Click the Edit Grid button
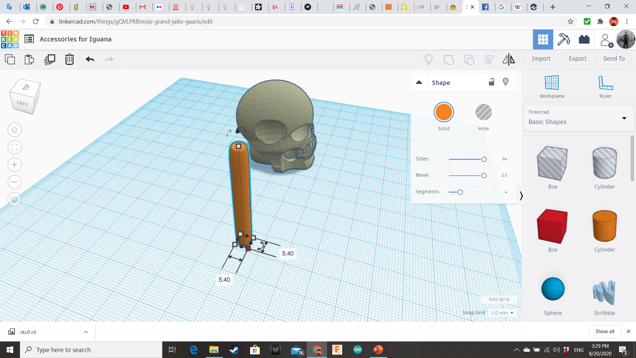The height and width of the screenshot is (358, 636). [499, 299]
